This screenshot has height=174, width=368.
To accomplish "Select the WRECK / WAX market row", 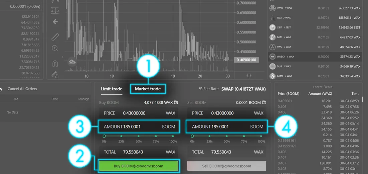I will [x=315, y=57].
